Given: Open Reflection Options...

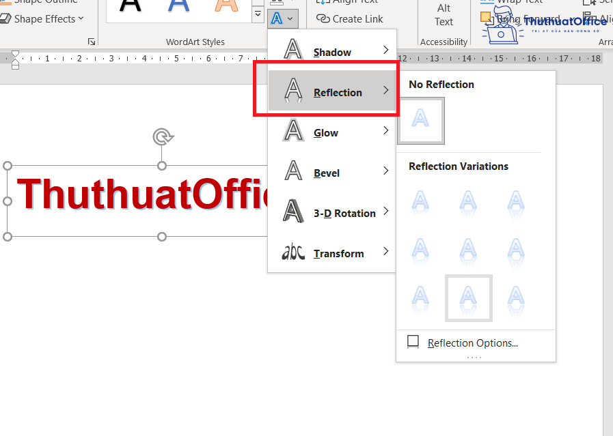Looking at the screenshot, I should pyautogui.click(x=476, y=343).
